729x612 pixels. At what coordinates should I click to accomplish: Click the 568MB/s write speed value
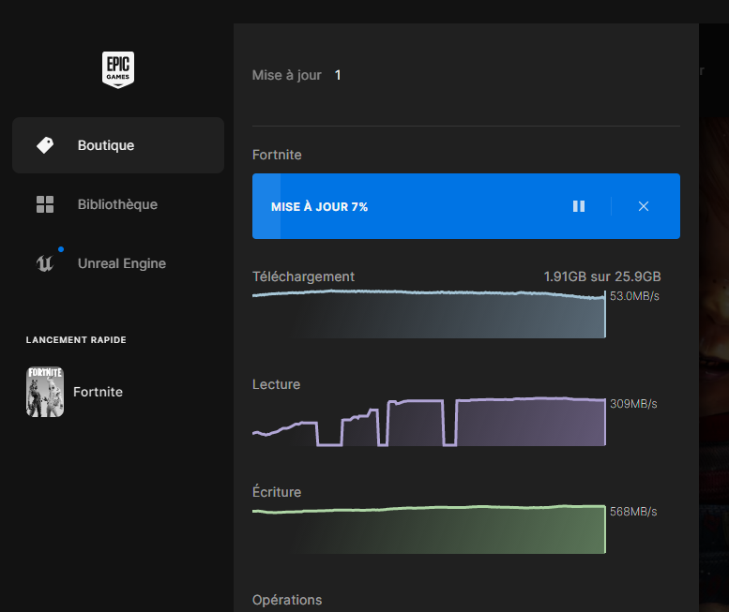(x=633, y=512)
